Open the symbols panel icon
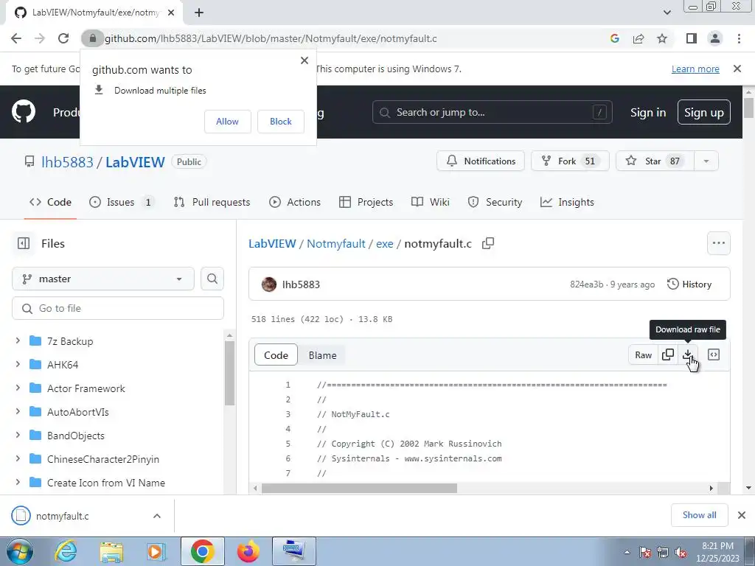The image size is (755, 566). (x=714, y=354)
